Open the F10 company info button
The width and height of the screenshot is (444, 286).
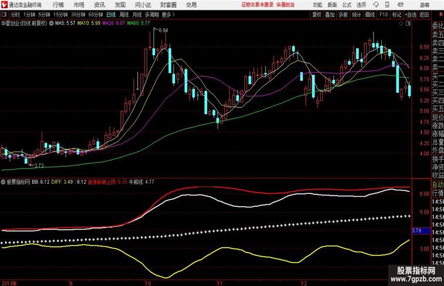point(384,15)
